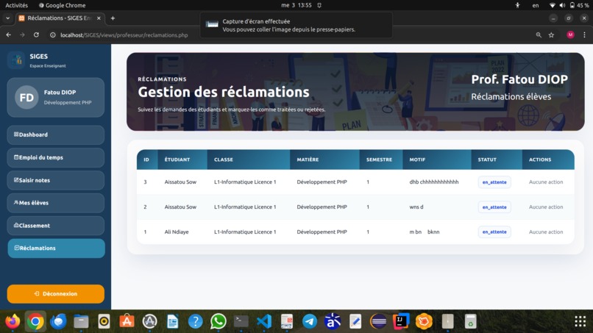
Task: Open the en keyboard layout indicator
Action: 536,5
